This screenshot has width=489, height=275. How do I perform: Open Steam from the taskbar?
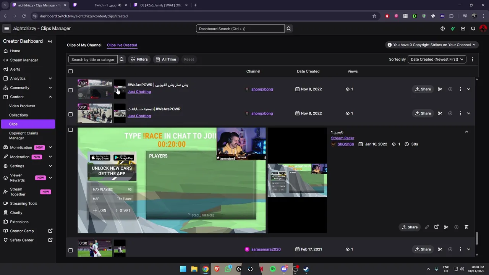coord(306,269)
